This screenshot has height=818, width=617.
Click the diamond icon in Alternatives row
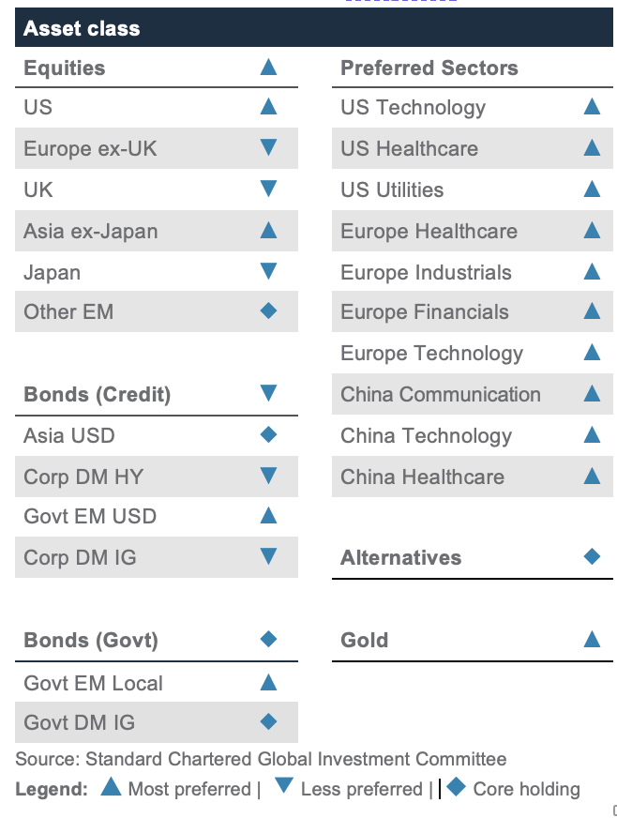coord(592,556)
